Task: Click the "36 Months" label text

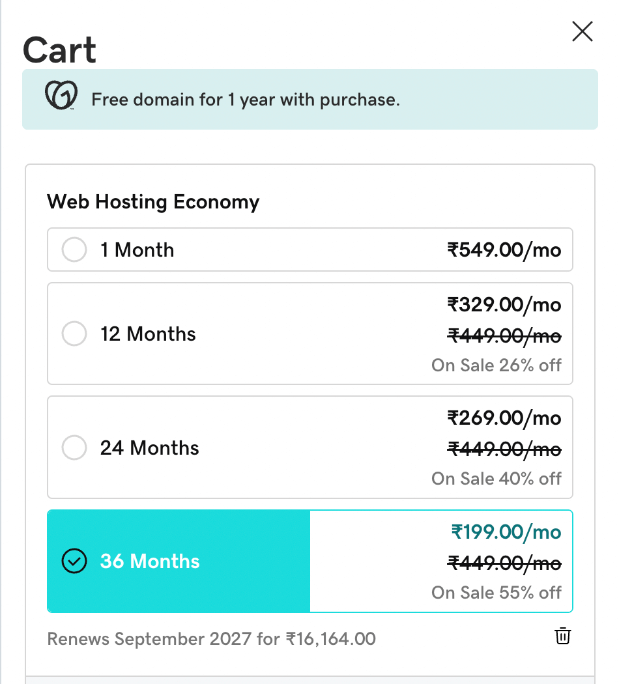Action: point(150,562)
